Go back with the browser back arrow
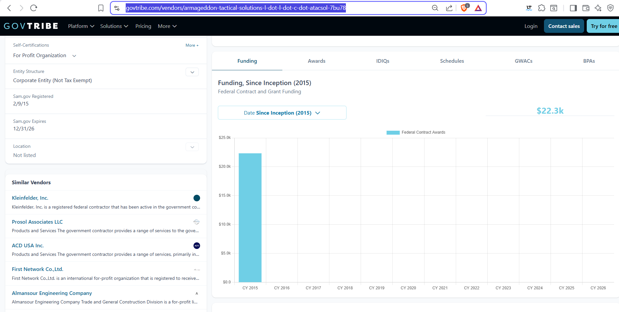The image size is (619, 312). pos(9,8)
